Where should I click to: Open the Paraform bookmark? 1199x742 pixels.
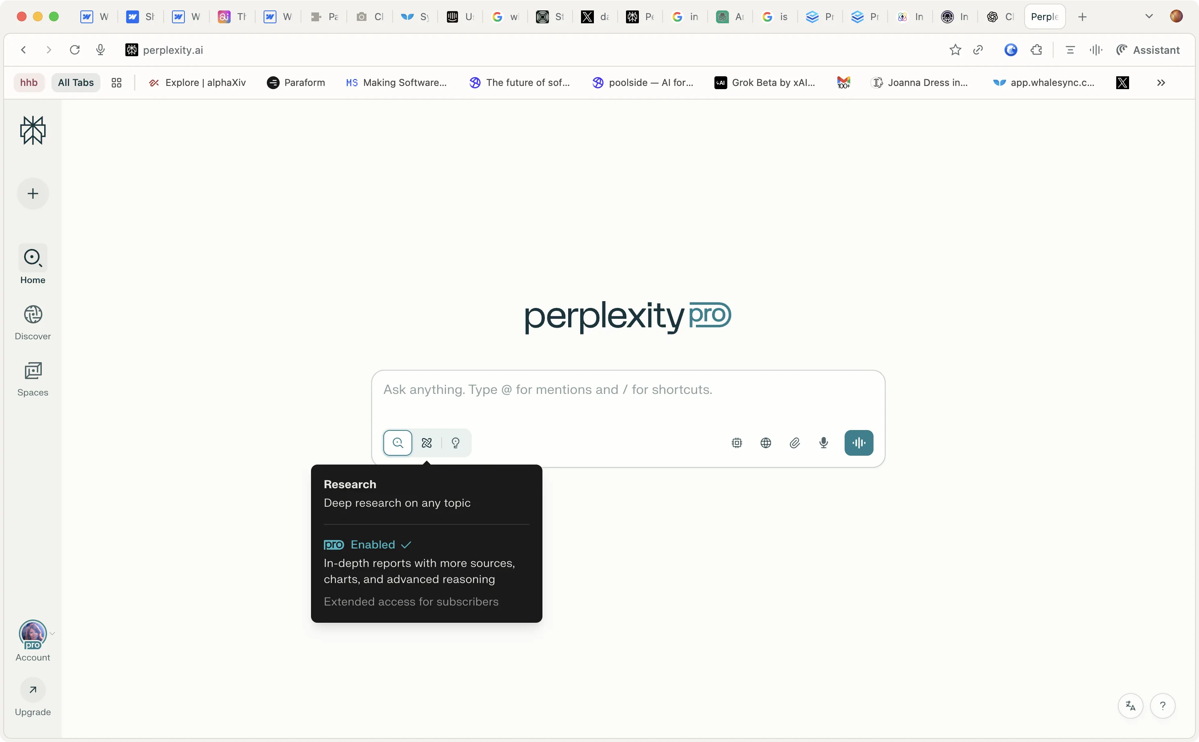(x=296, y=83)
